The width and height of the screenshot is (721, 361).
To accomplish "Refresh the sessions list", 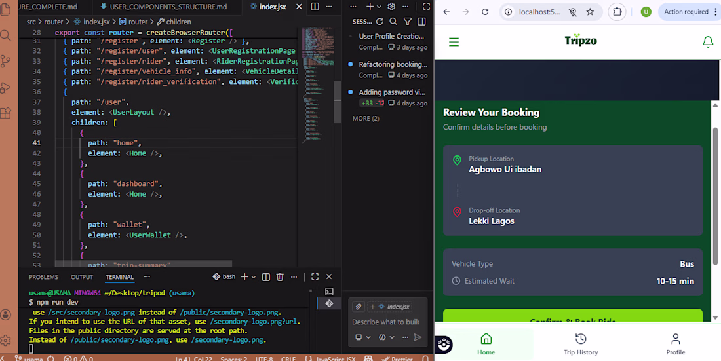I will pos(380,22).
